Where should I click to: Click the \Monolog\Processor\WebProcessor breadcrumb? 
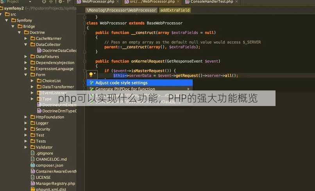[121, 10]
